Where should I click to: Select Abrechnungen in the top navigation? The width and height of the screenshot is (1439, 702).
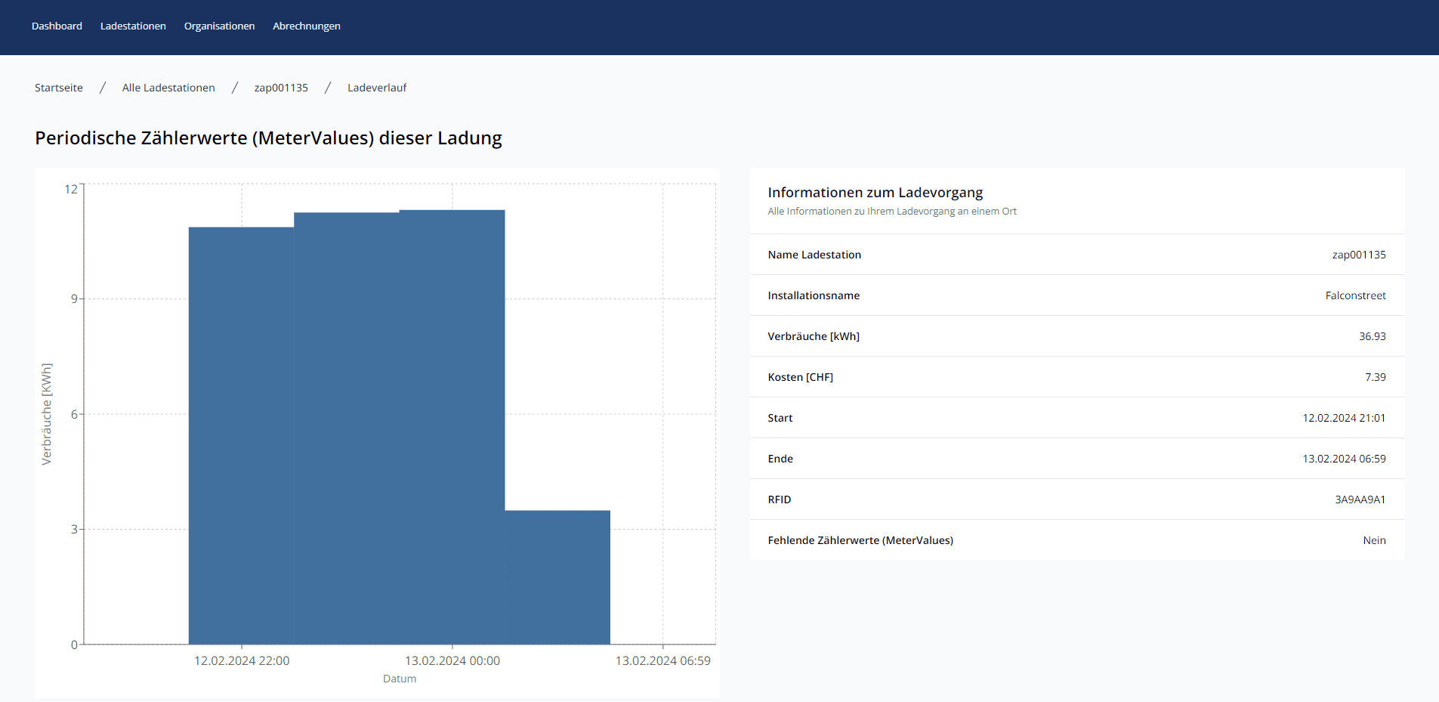point(307,26)
